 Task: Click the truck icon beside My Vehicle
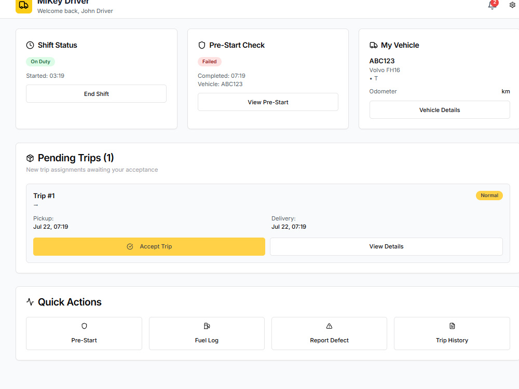pos(373,45)
